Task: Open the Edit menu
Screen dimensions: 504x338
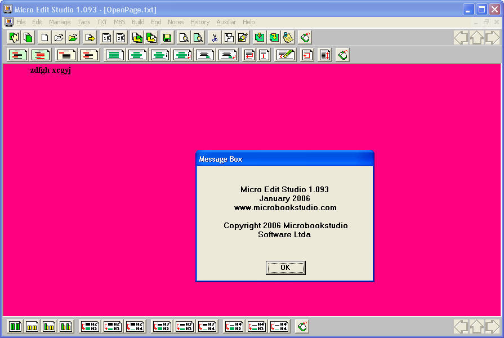Action: click(x=37, y=22)
